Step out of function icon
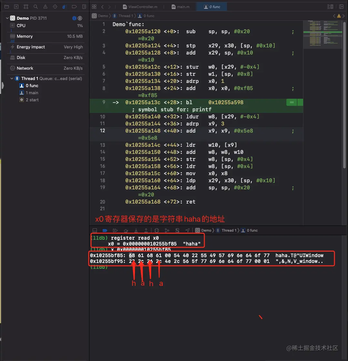Screen dimensions: 348x361 146,230
